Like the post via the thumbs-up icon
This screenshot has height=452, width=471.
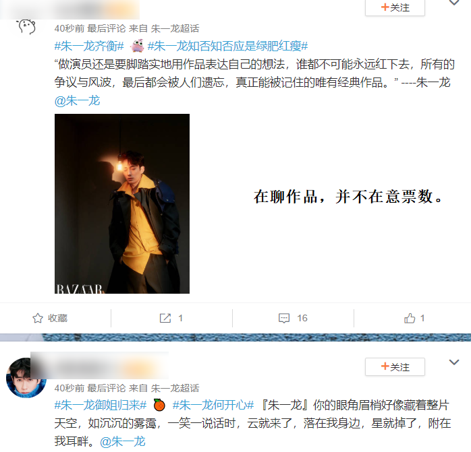410,318
